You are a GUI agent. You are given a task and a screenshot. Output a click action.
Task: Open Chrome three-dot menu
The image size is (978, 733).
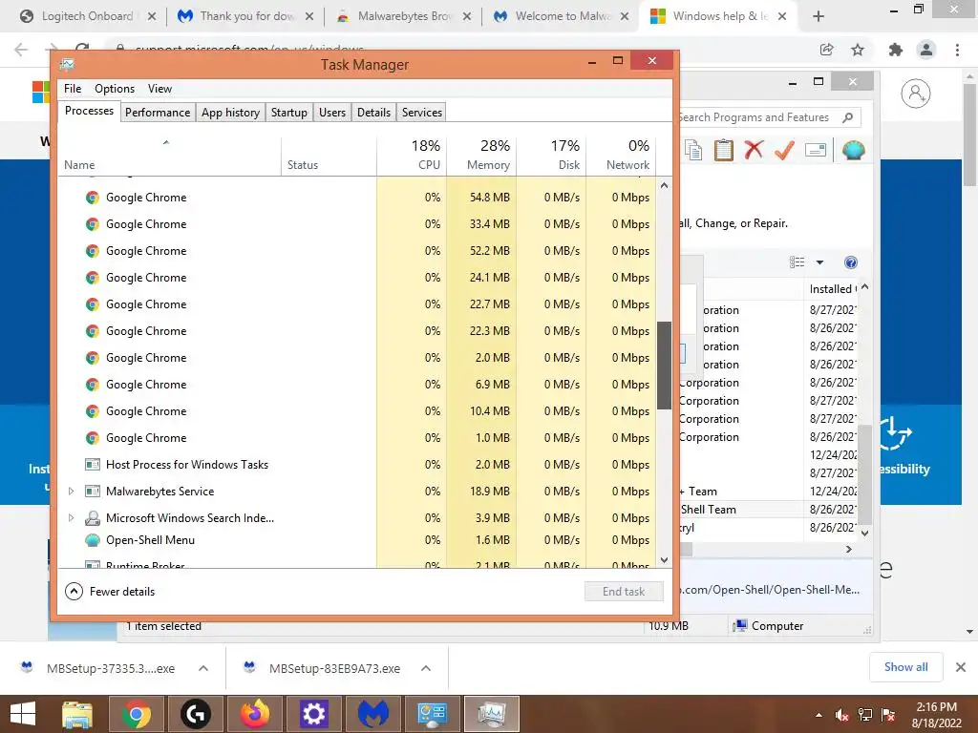coord(957,50)
